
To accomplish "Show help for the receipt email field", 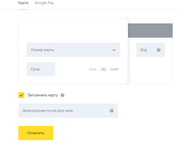I will (x=112, y=111).
